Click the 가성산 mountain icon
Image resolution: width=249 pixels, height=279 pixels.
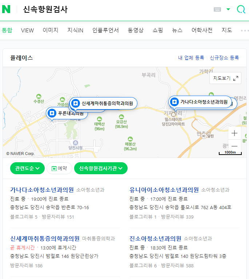click(x=63, y=99)
